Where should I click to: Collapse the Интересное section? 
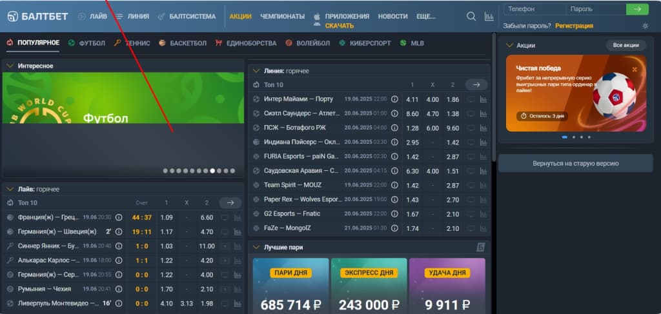pos(9,66)
